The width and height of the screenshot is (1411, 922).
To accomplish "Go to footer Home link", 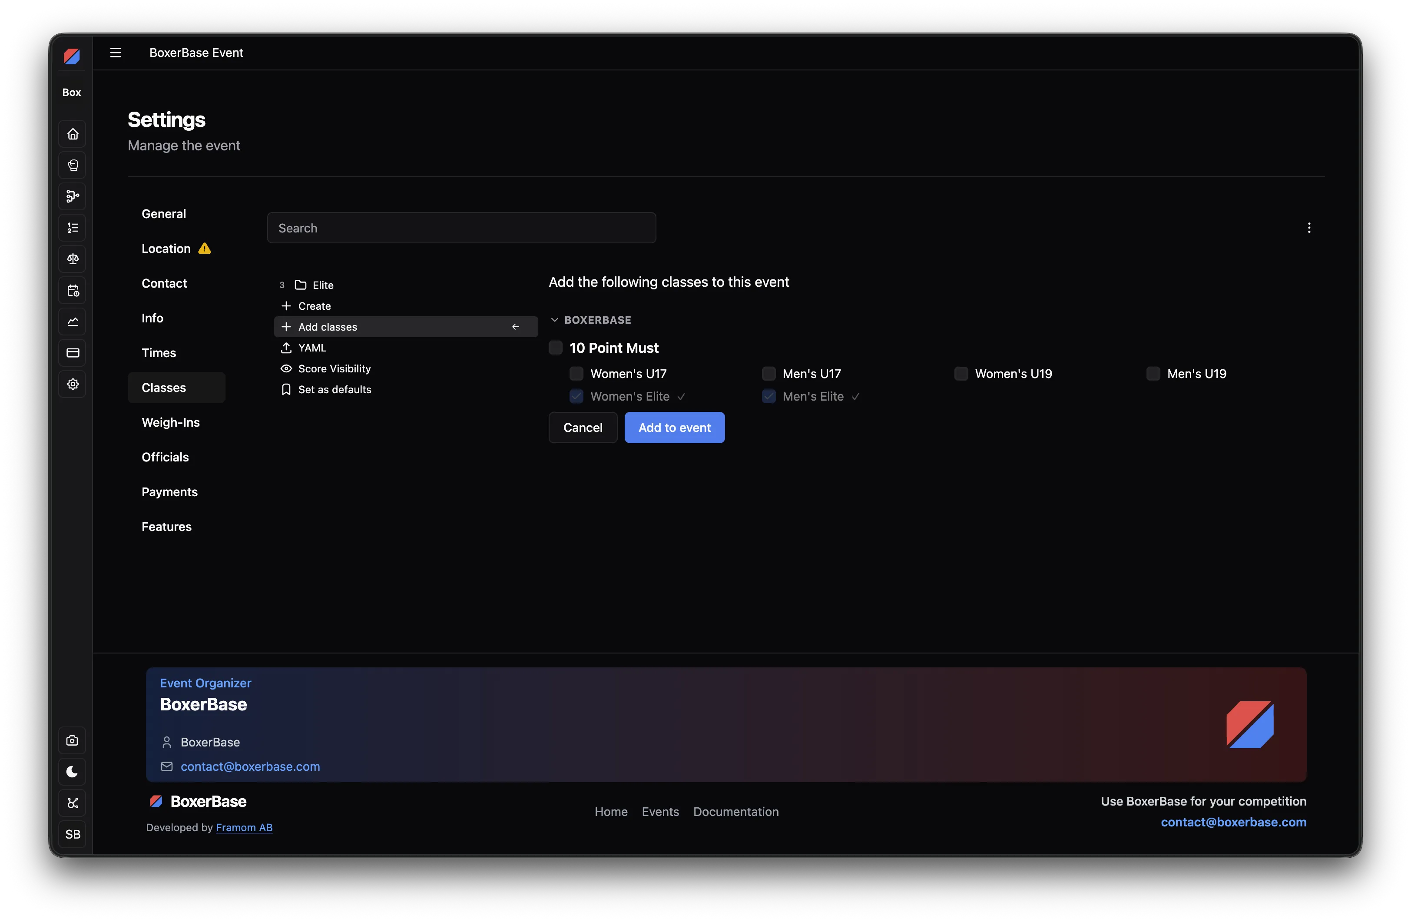I will coord(611,812).
